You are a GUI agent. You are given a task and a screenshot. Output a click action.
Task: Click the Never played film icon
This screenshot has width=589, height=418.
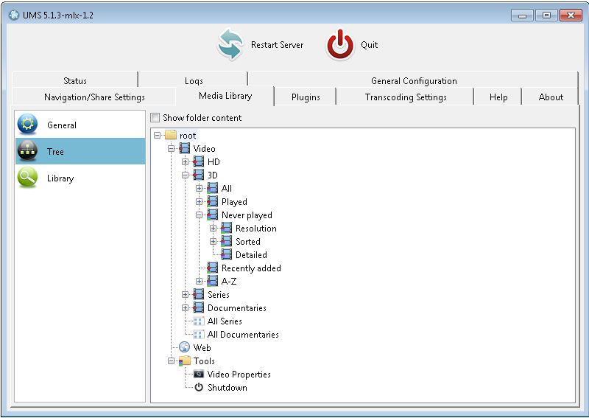212,215
